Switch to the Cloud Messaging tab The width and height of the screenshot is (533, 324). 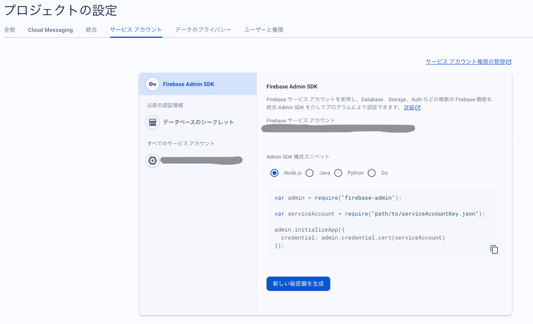pyautogui.click(x=50, y=30)
